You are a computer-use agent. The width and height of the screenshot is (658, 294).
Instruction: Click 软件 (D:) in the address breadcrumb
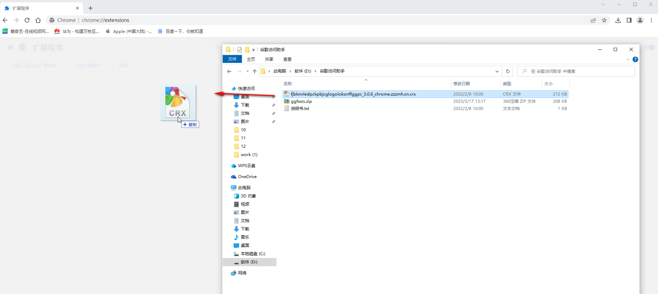pyautogui.click(x=303, y=71)
